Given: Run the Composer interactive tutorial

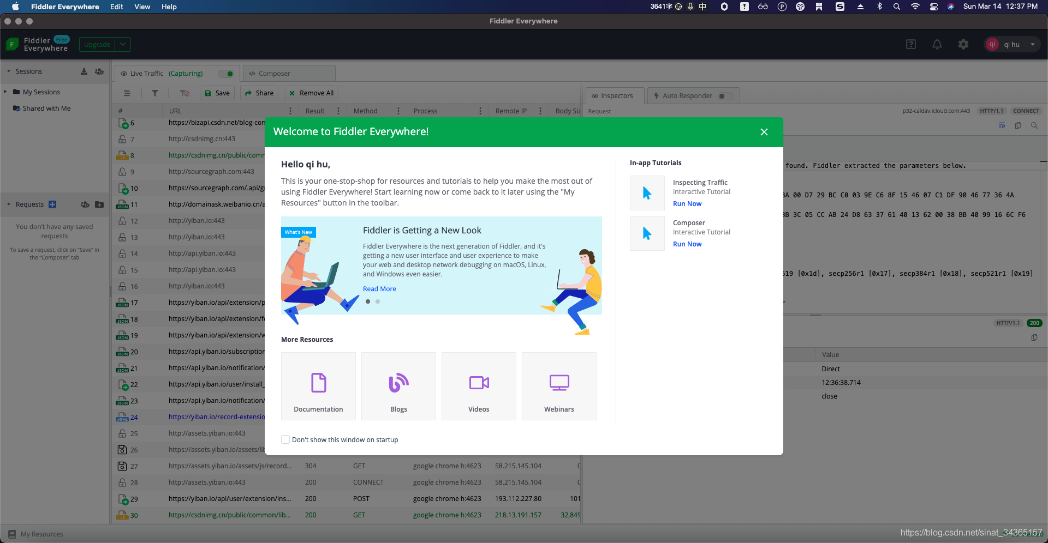Looking at the screenshot, I should pyautogui.click(x=687, y=244).
